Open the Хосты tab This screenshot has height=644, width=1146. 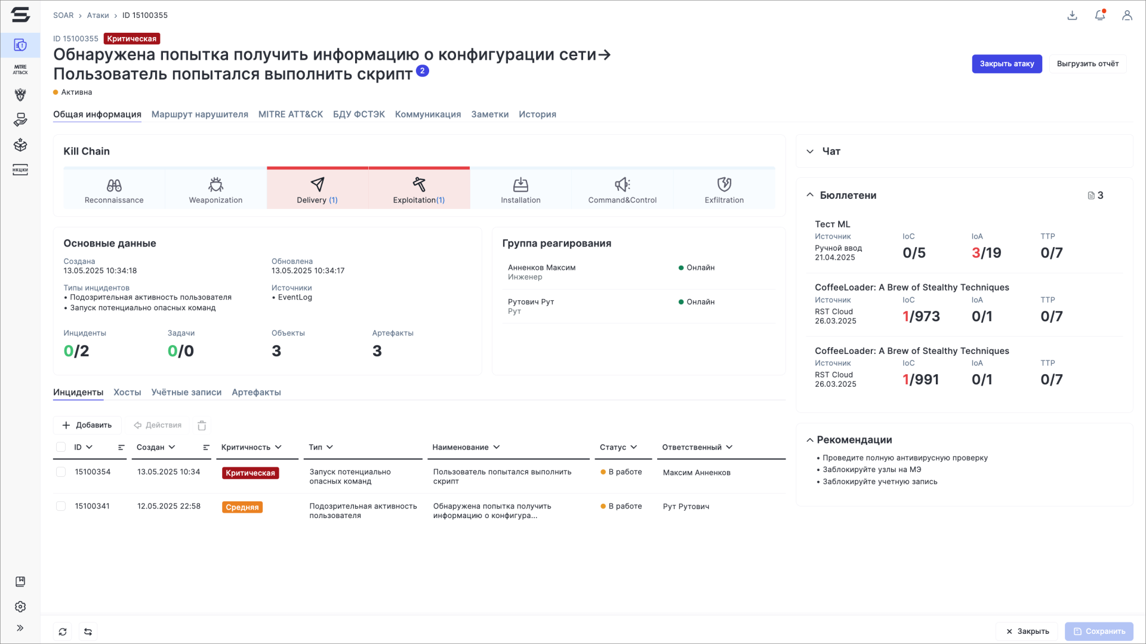pos(127,392)
